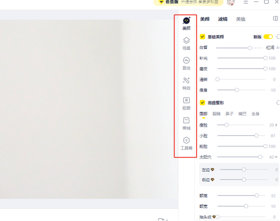Image resolution: width=280 pixels, height=221 pixels.
Task: Switch to the 眼睛 sub-tab
Action: [216, 114]
